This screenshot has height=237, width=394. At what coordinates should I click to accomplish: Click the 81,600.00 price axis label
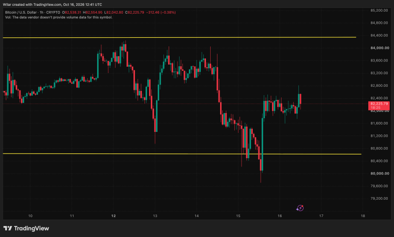click(x=379, y=123)
